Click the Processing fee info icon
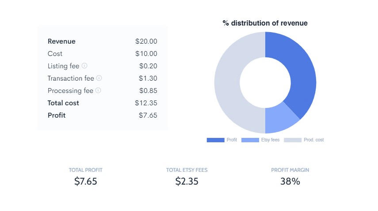Screen dimensions: 378x211 pos(98,90)
